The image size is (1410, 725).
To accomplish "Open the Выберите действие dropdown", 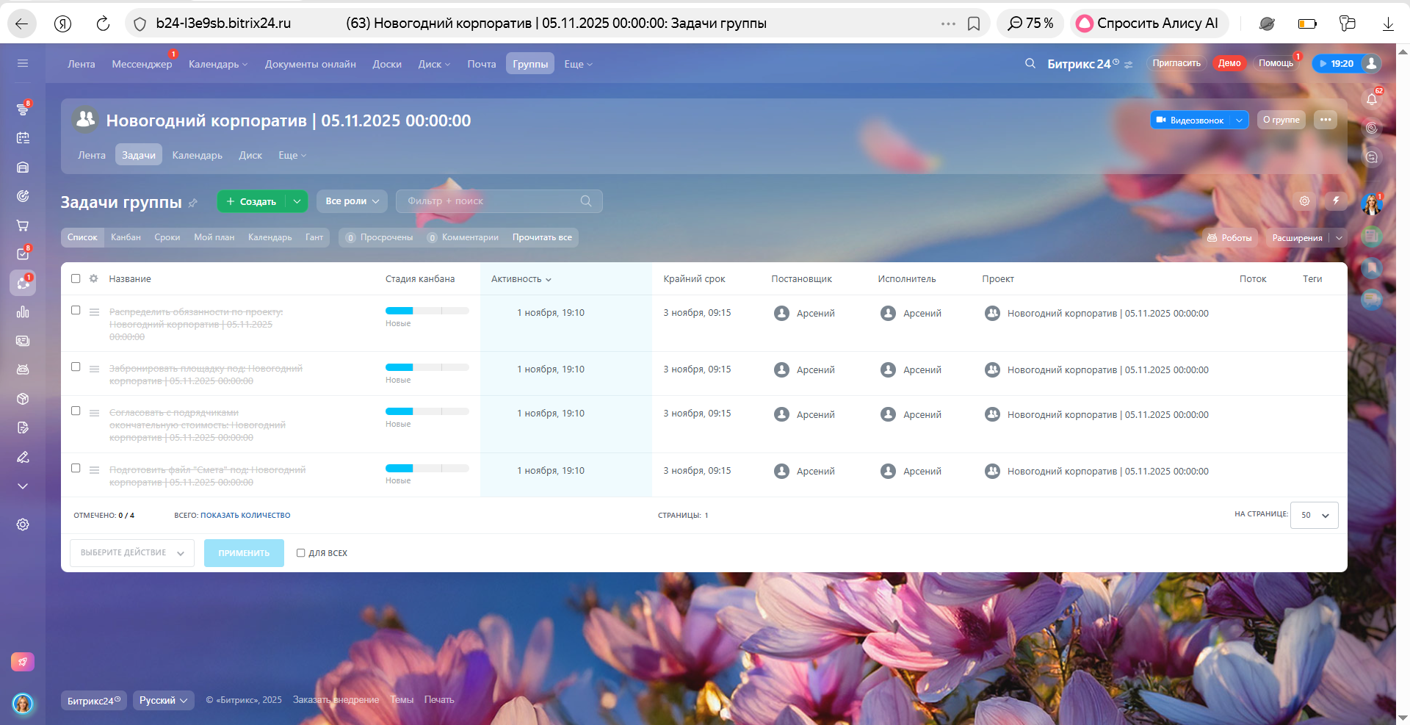I will click(132, 553).
